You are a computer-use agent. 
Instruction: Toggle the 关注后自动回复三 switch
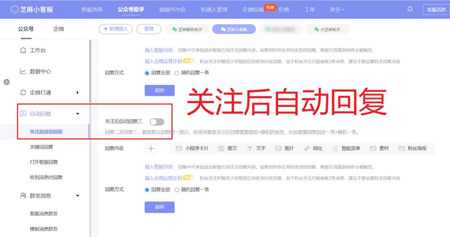click(x=157, y=122)
